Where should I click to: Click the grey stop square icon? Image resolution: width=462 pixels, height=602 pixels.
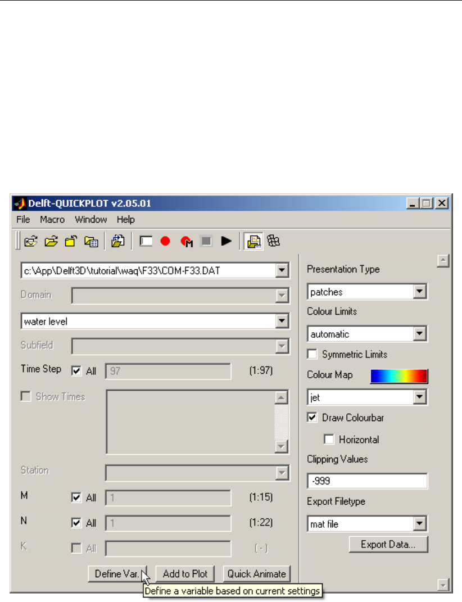coord(206,242)
